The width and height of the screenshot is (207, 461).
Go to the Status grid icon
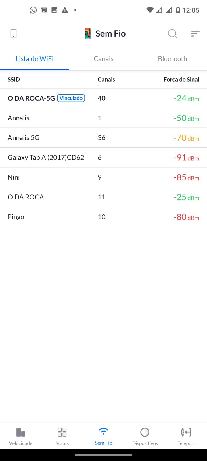pyautogui.click(x=62, y=432)
